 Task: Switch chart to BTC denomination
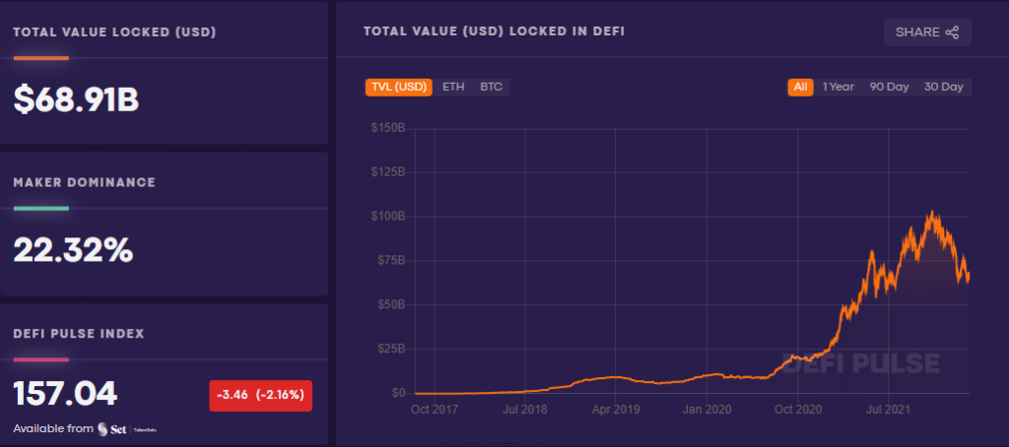491,87
